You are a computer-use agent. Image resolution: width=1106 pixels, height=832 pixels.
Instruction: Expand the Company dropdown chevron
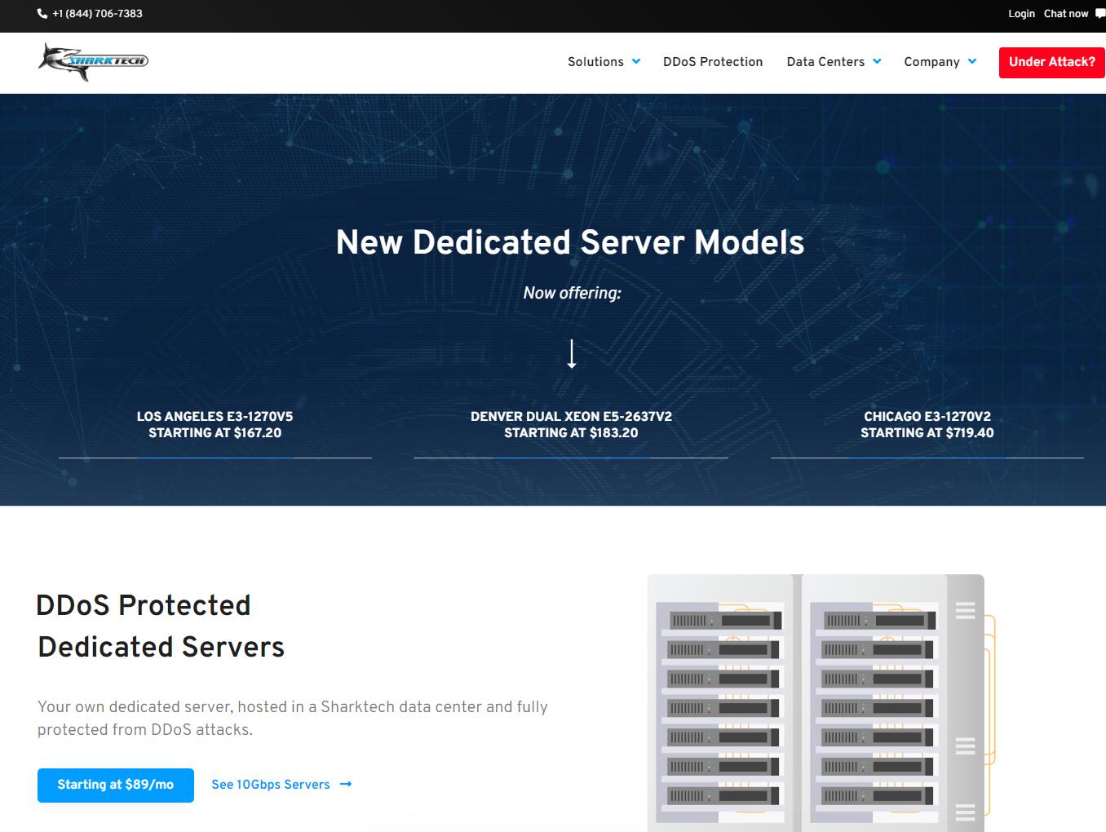(972, 62)
